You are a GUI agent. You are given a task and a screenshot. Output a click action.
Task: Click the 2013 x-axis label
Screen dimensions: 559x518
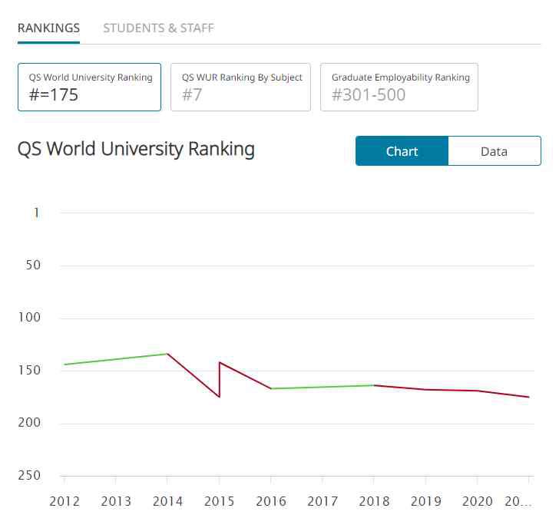[116, 502]
